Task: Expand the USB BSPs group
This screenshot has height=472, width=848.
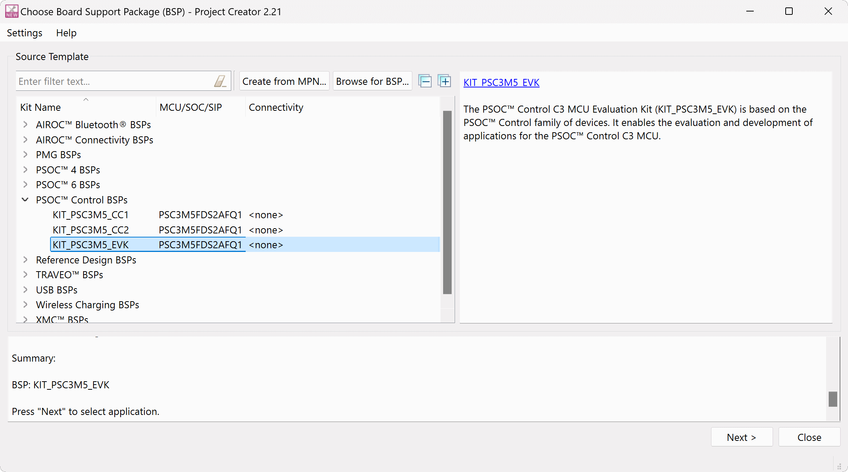Action: pyautogui.click(x=25, y=290)
